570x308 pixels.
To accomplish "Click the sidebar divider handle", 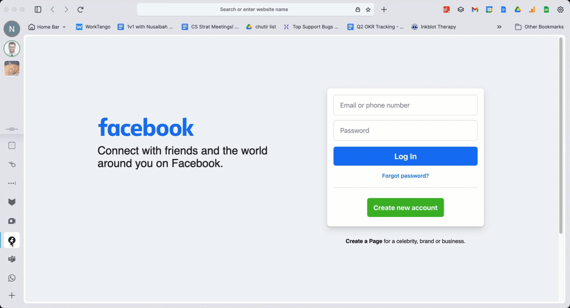I will tap(12, 129).
